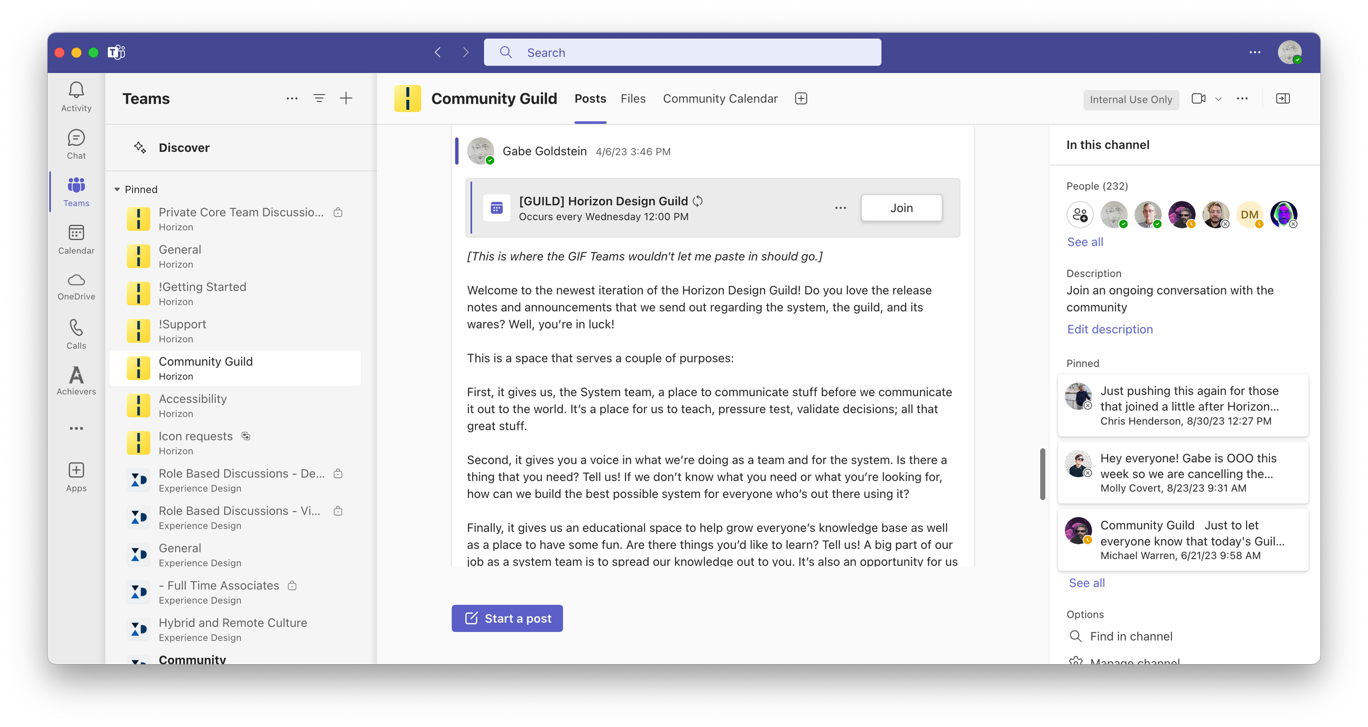
Task: Toggle the channel info side pane
Action: click(1283, 99)
